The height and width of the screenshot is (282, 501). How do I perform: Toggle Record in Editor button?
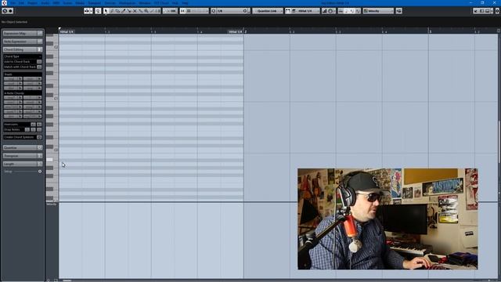click(10, 11)
